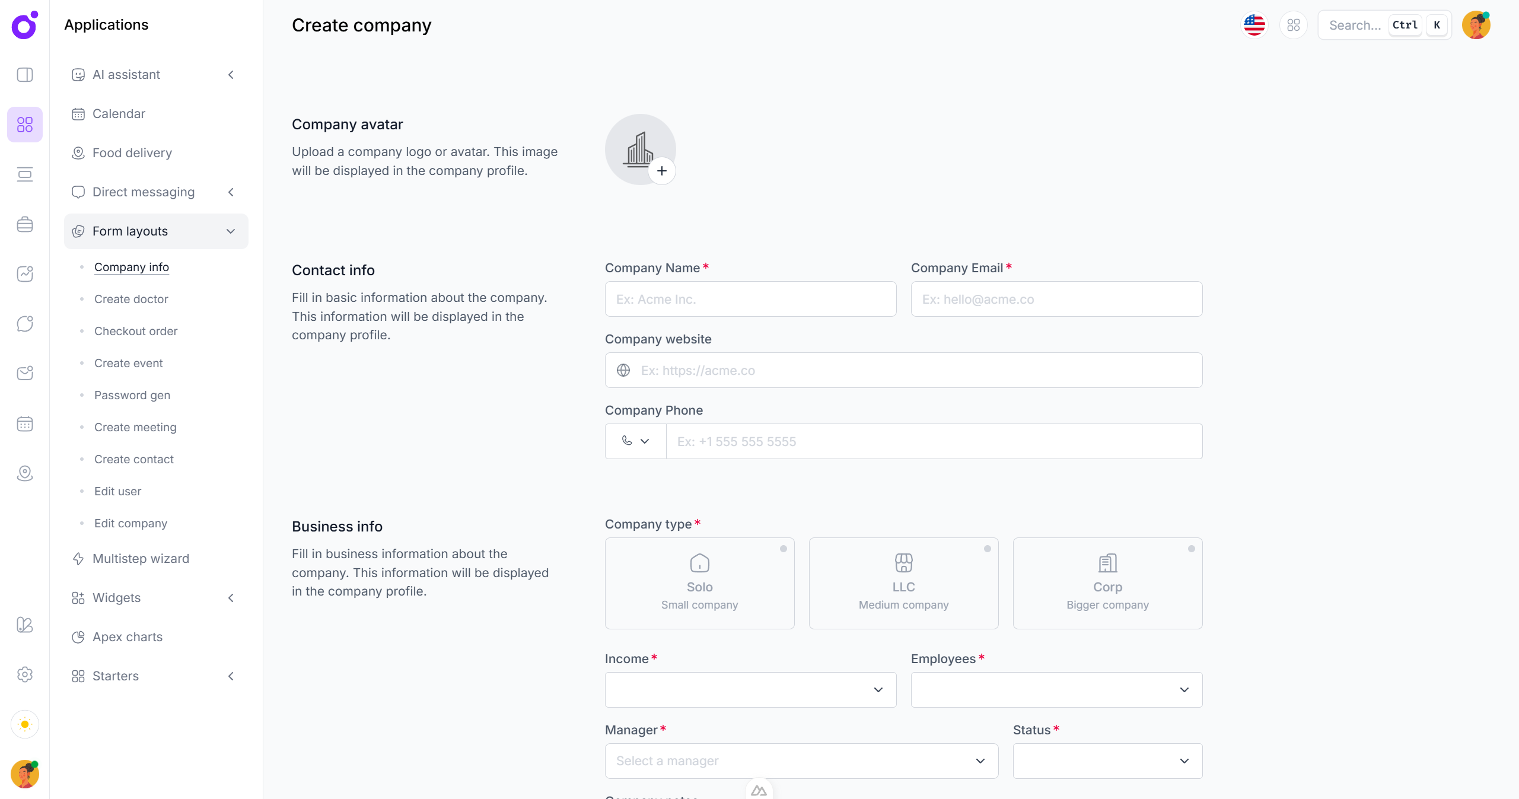Screen dimensions: 1519x799
Task: Click the Company Name input field
Action: tap(750, 299)
